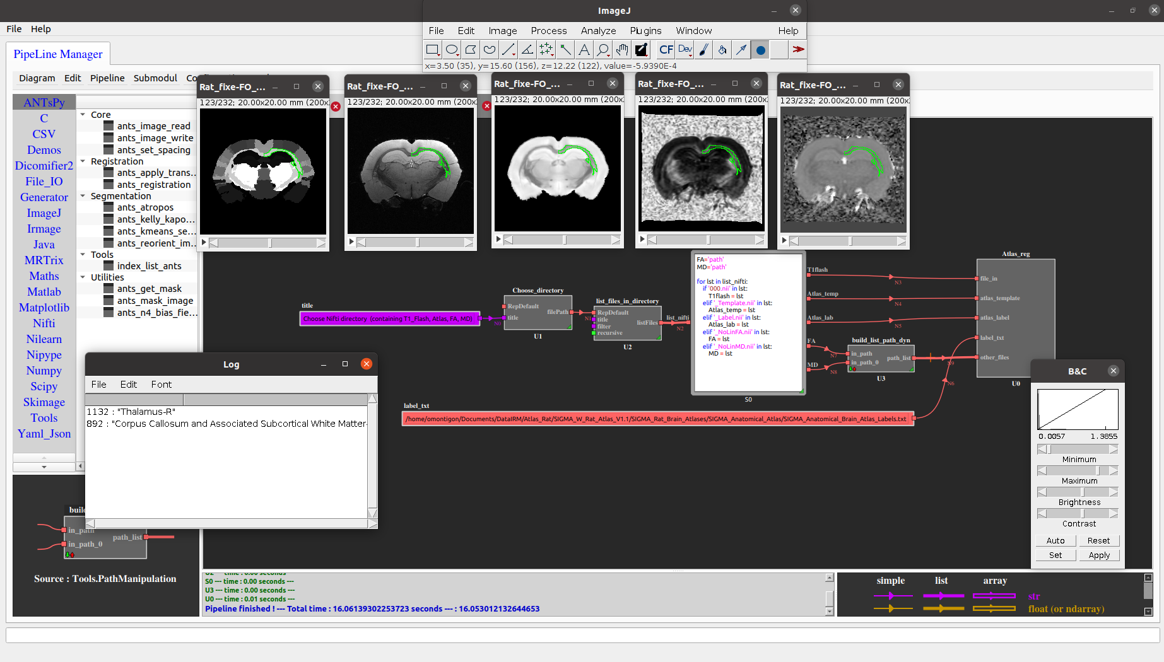Switch to the PipeLine Manager tab
The height and width of the screenshot is (662, 1164).
58,54
